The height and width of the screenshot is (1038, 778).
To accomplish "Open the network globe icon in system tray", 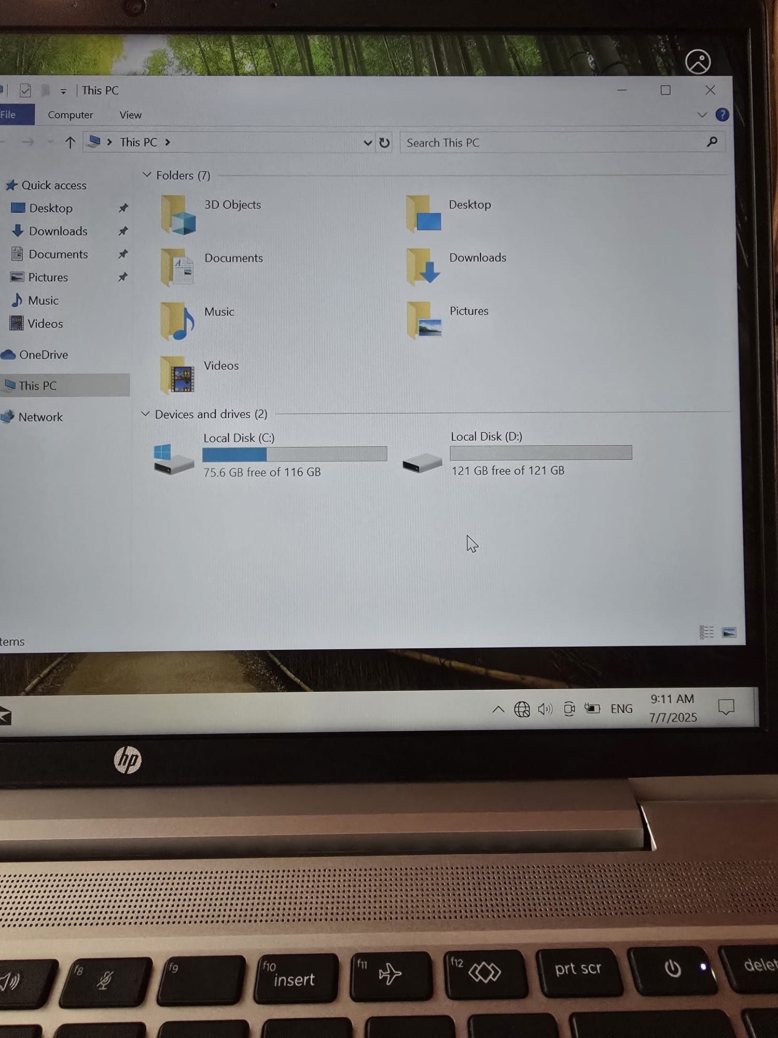I will pyautogui.click(x=522, y=709).
